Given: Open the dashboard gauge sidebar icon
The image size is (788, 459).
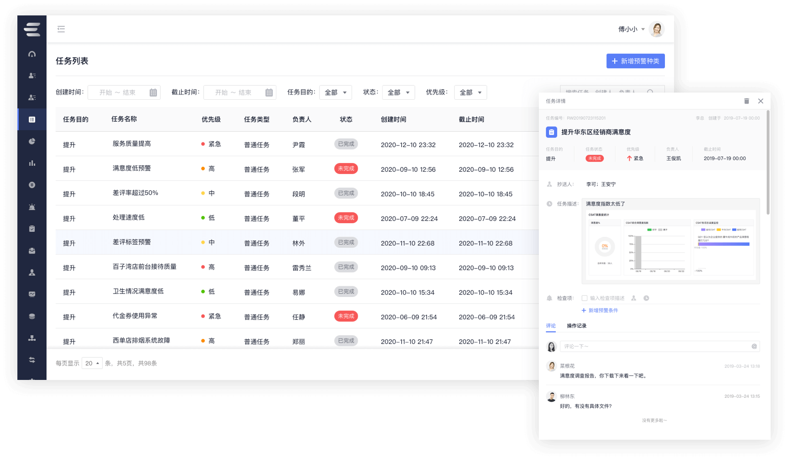Looking at the screenshot, I should click(x=32, y=54).
